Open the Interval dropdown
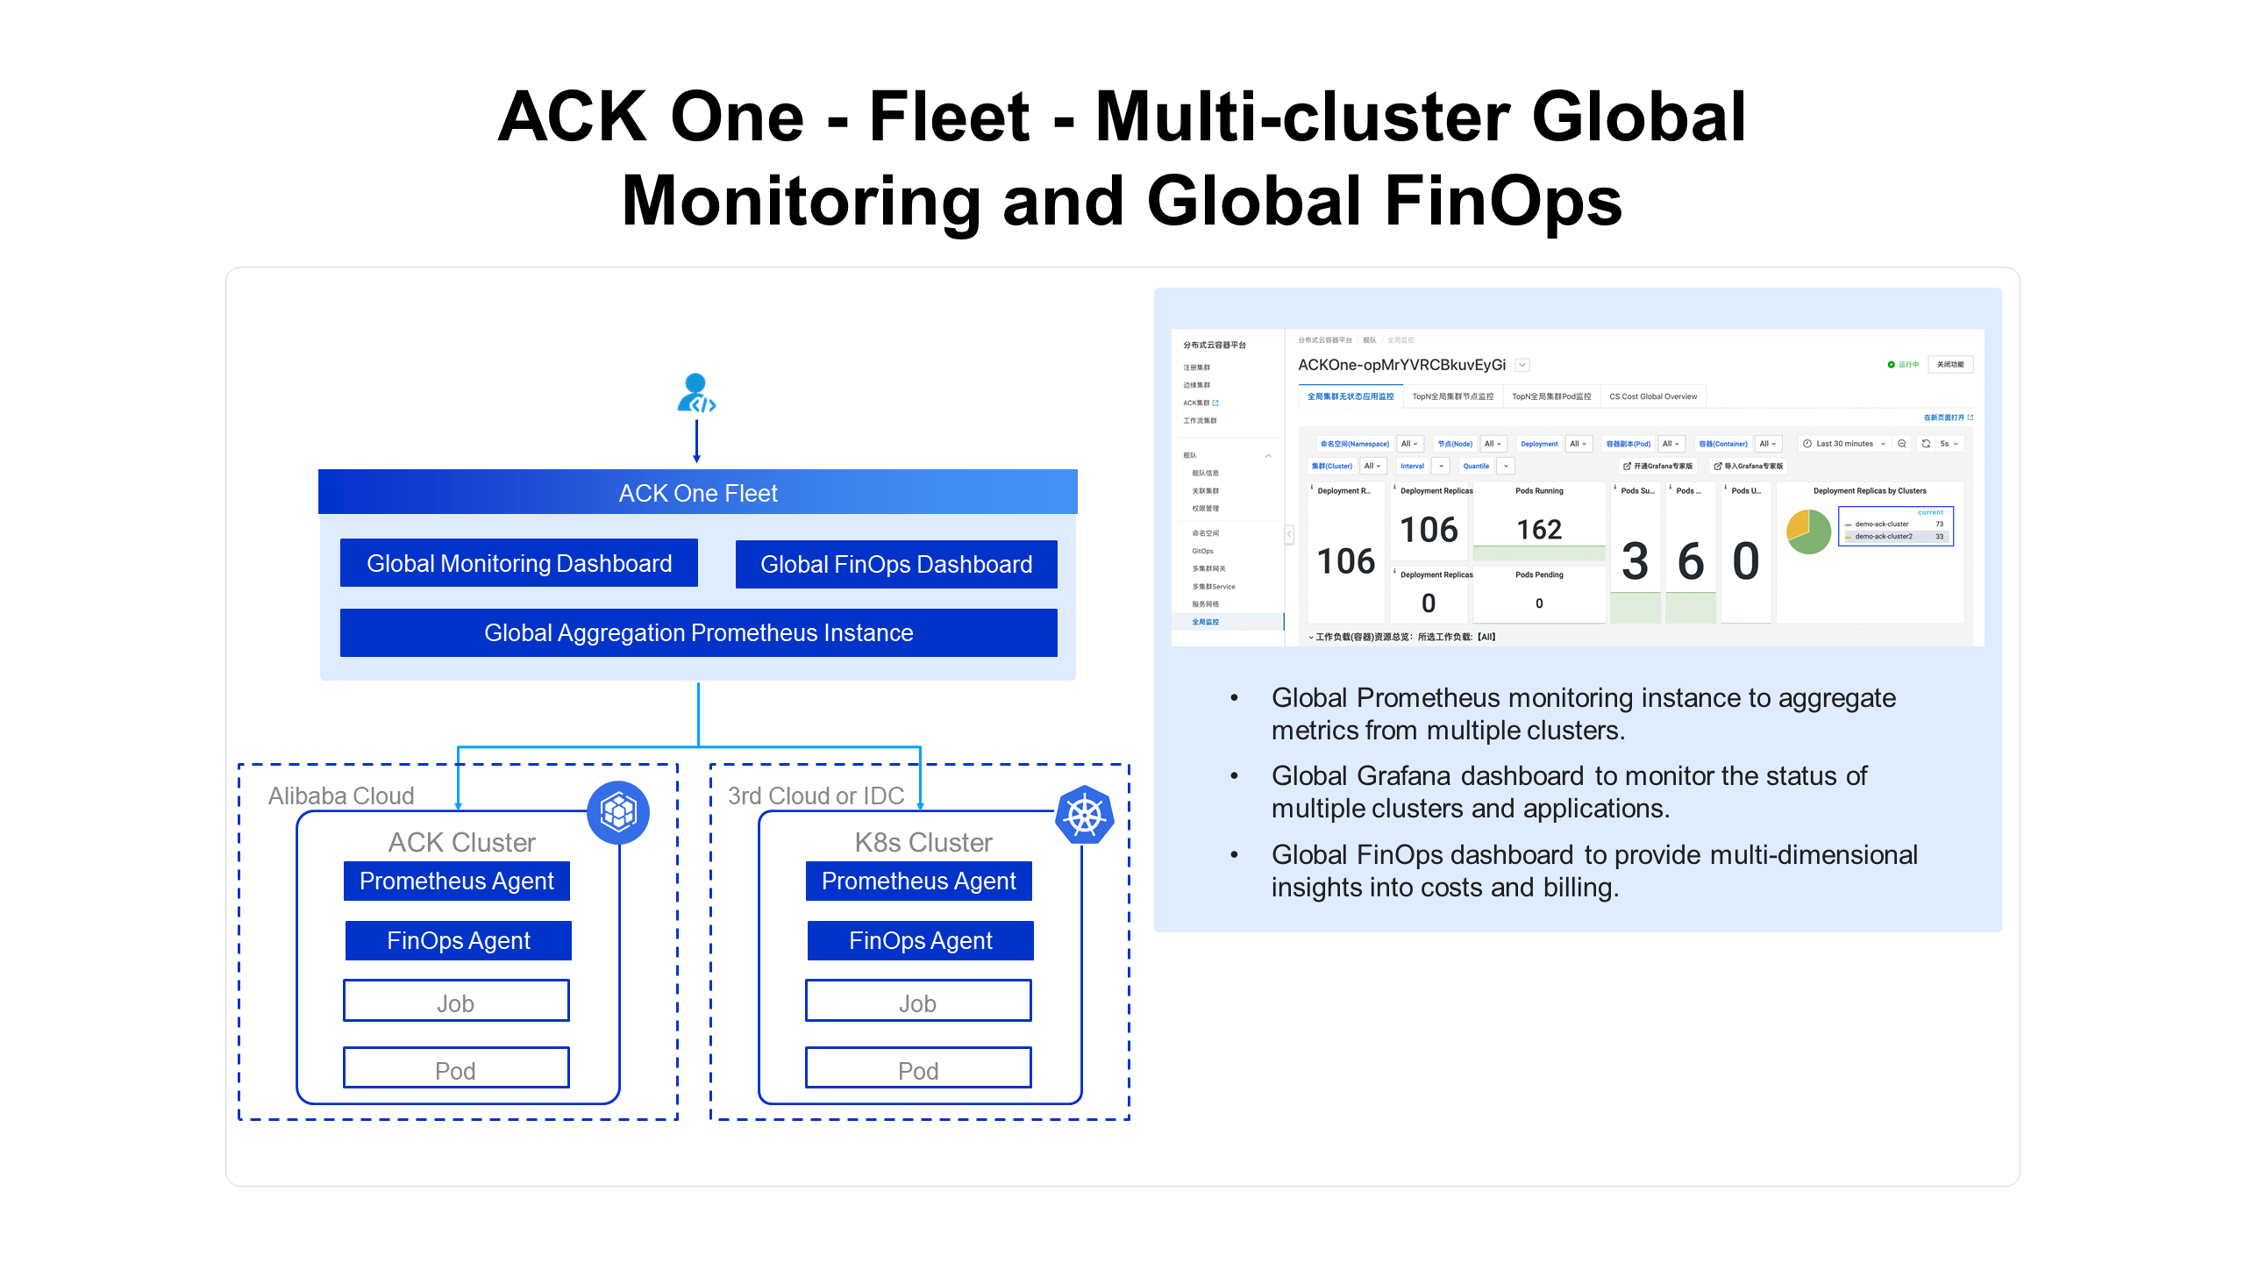The height and width of the screenshot is (1263, 2245). (1441, 467)
